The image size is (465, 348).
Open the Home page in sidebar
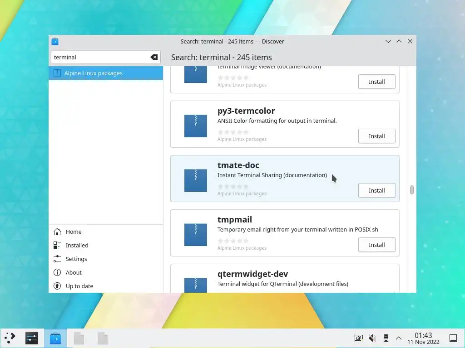coord(106,232)
